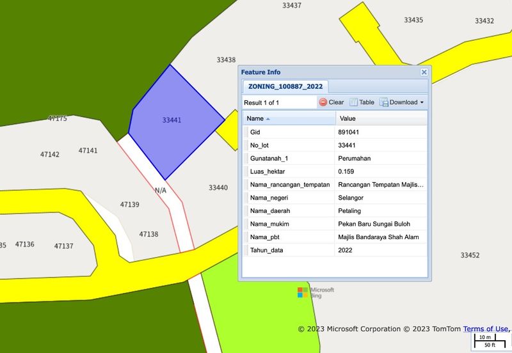The height and width of the screenshot is (353, 512).
Task: Click the red Clear icon button
Action: click(323, 102)
